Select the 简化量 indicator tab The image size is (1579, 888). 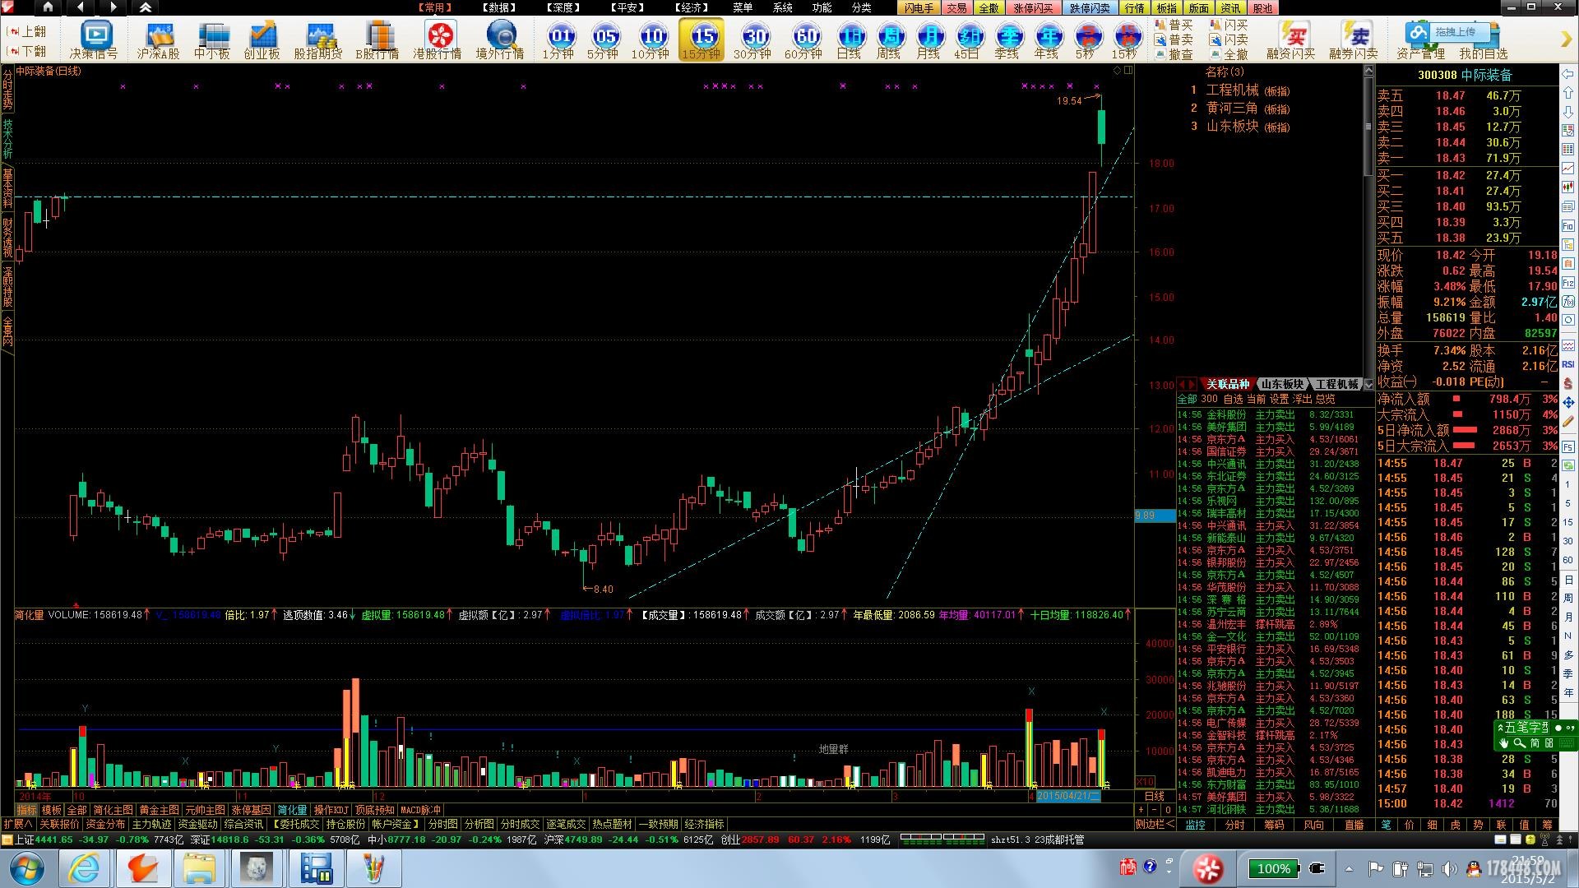point(292,810)
